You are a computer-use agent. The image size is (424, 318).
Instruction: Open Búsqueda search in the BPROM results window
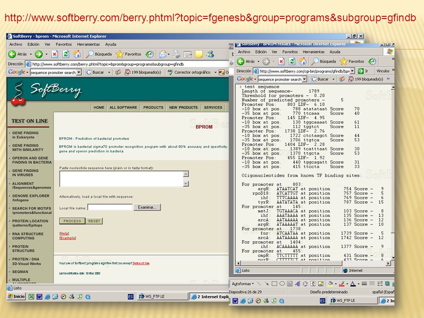323,61
